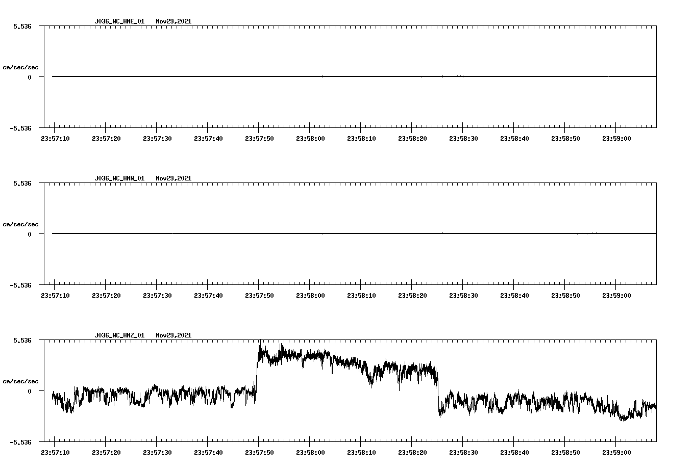Click the J036_NC_HNN_01 plot title
The width and height of the screenshot is (693, 471).
tap(119, 178)
